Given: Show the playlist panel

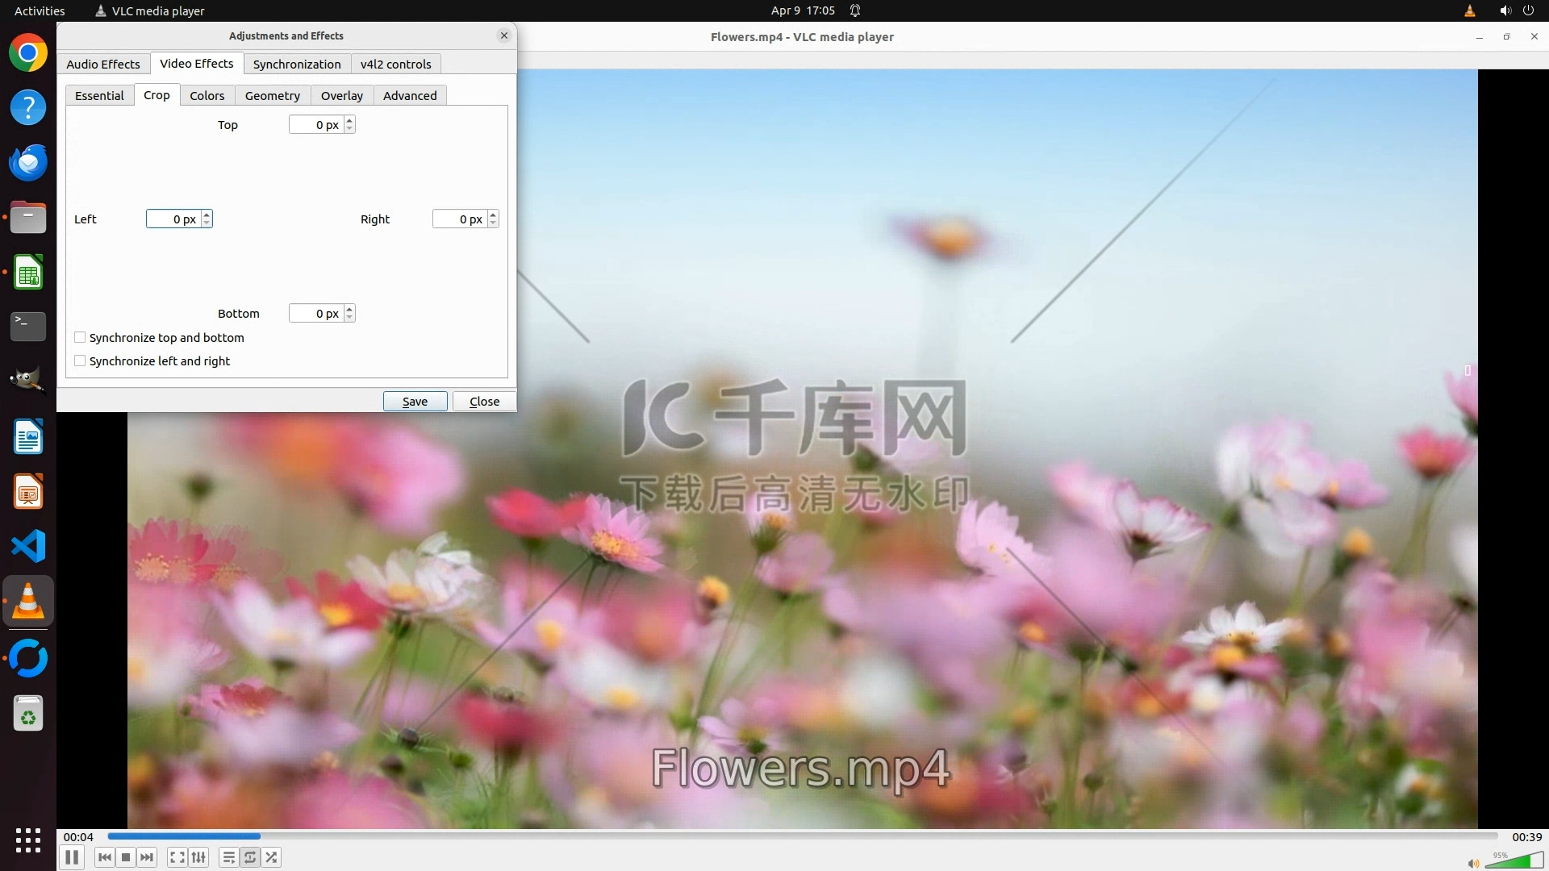Looking at the screenshot, I should [x=228, y=857].
